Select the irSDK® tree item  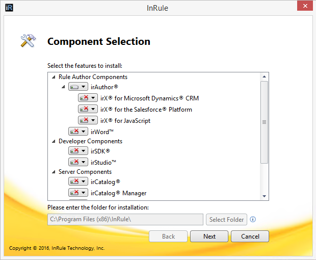tap(100, 151)
